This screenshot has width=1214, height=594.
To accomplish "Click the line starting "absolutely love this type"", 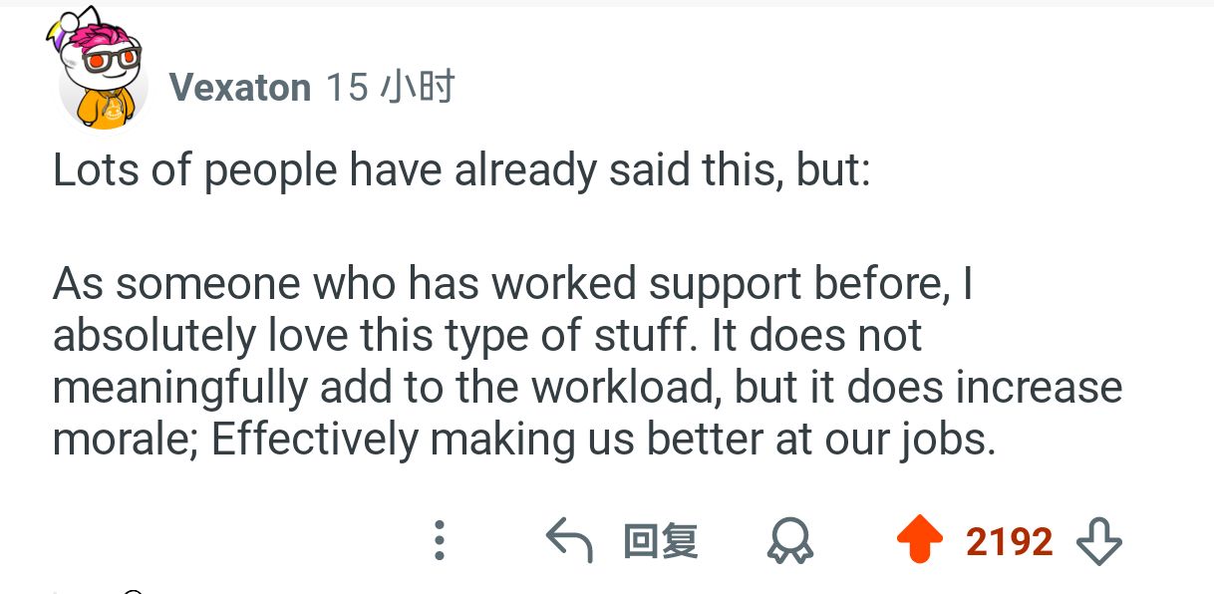I will pos(486,336).
